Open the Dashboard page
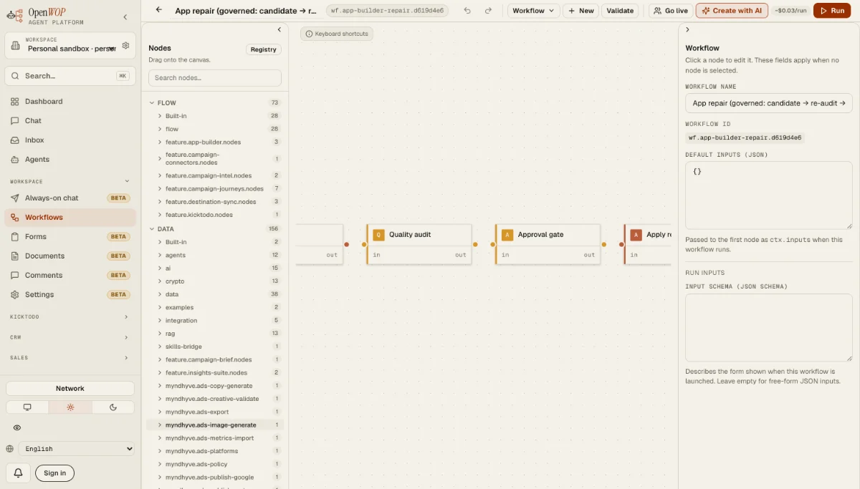 [70, 102]
